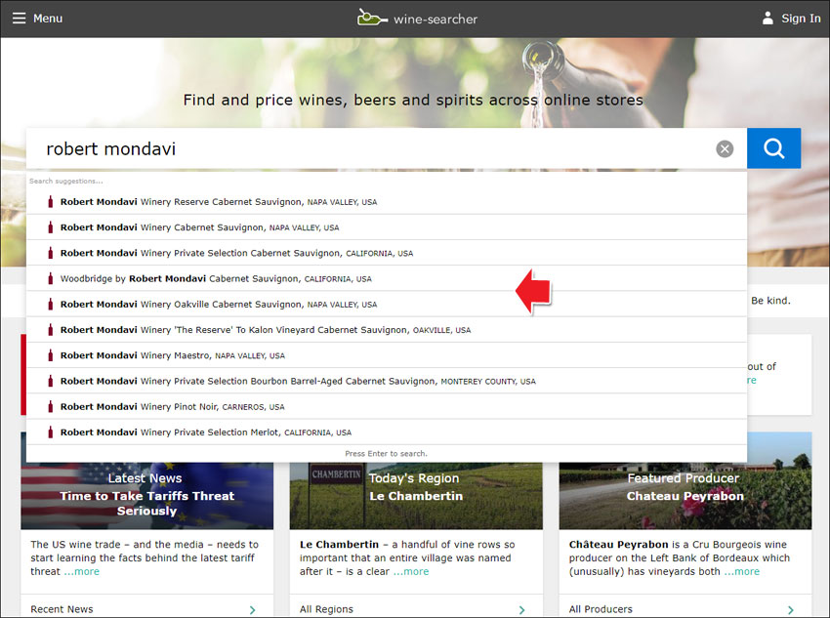Viewport: 830px width, 618px height.
Task: Click 'Le Chambertin' bold text in description
Action: 339,545
